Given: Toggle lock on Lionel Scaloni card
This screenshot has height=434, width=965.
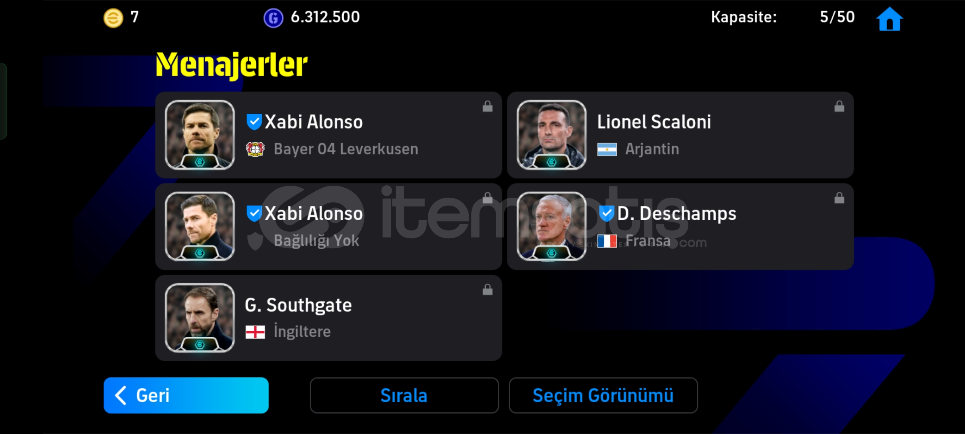Looking at the screenshot, I should point(839,106).
